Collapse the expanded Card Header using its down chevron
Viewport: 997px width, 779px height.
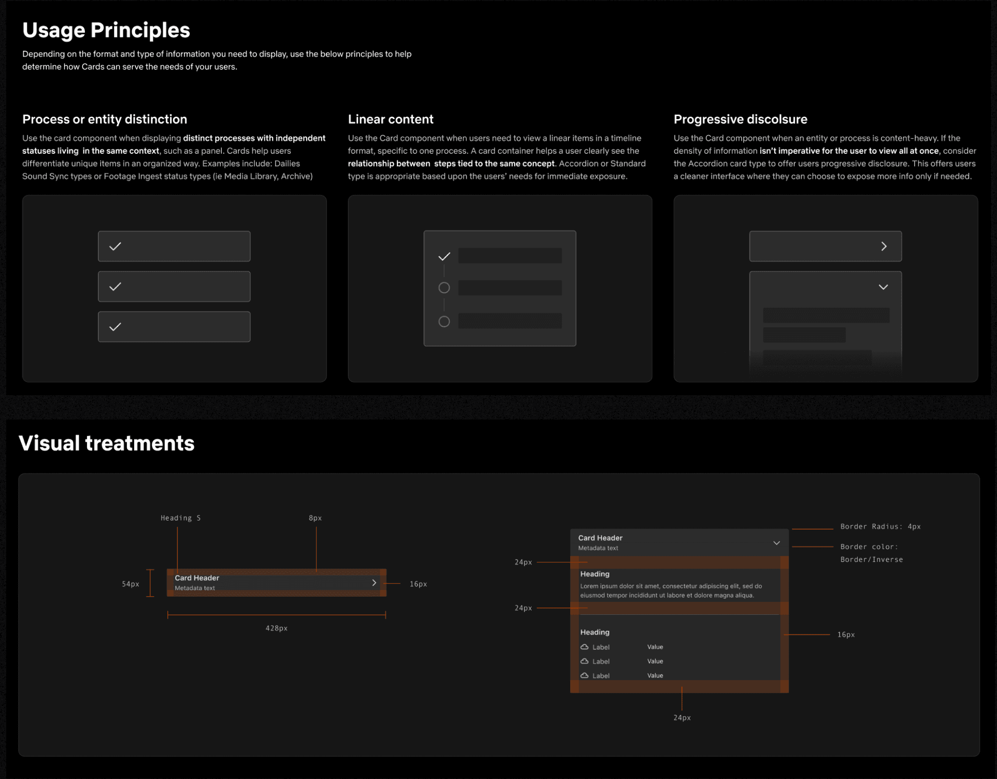click(776, 543)
